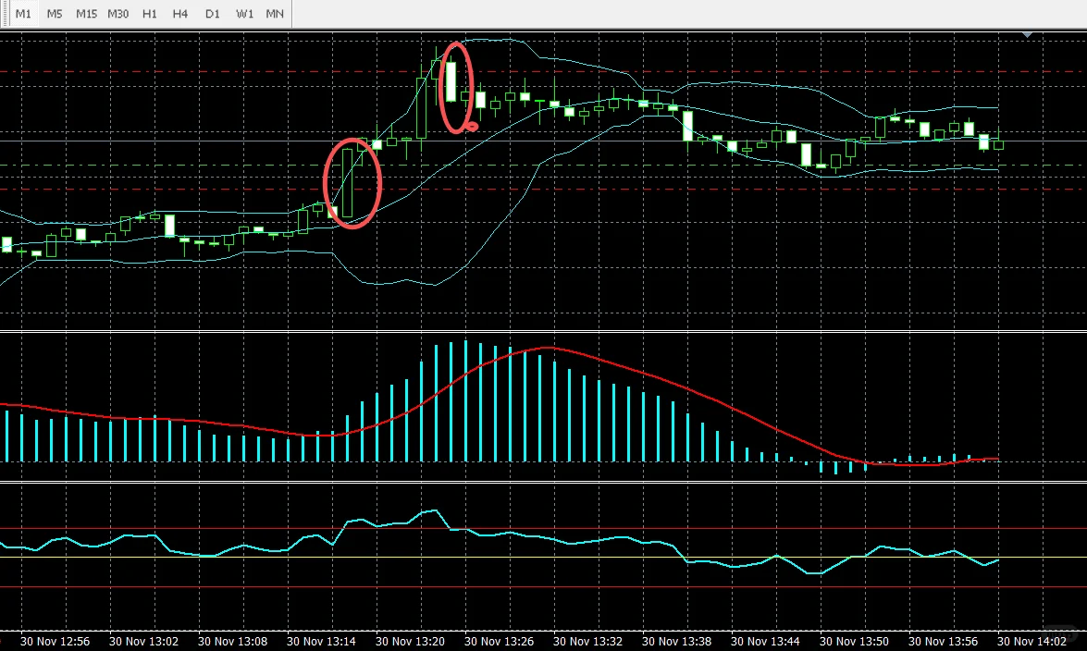Switch chart to M5 timeframe

54,14
